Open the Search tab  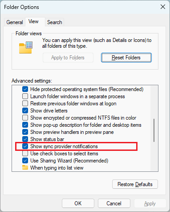[x=55, y=22]
